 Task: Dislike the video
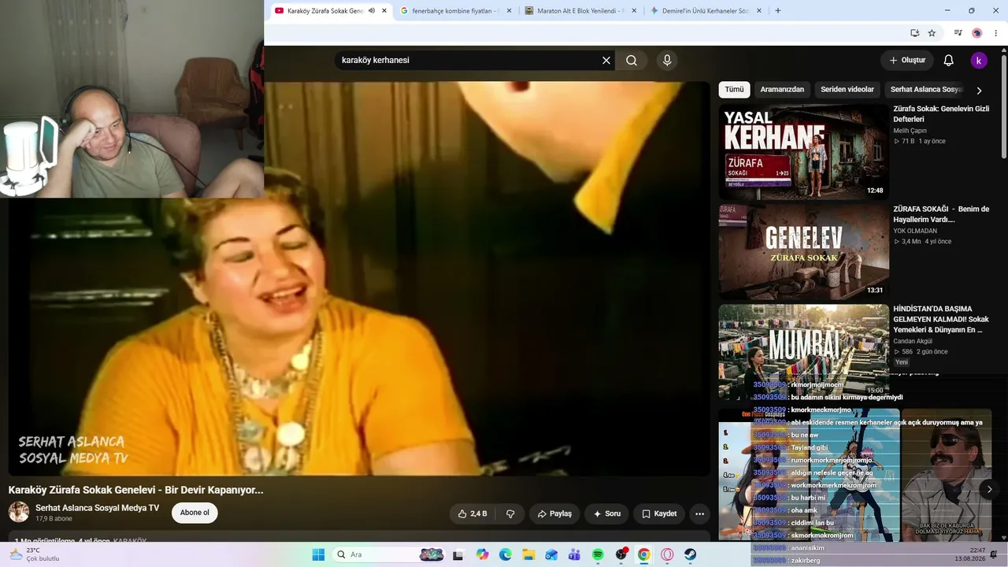pyautogui.click(x=510, y=513)
